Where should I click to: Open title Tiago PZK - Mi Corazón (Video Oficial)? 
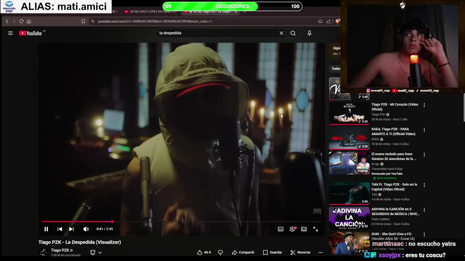click(x=395, y=107)
